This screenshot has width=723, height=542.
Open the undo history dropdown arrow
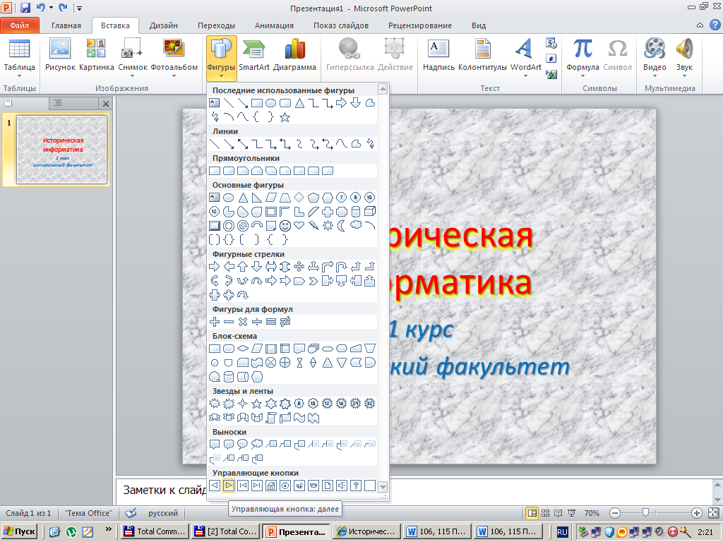[51, 8]
